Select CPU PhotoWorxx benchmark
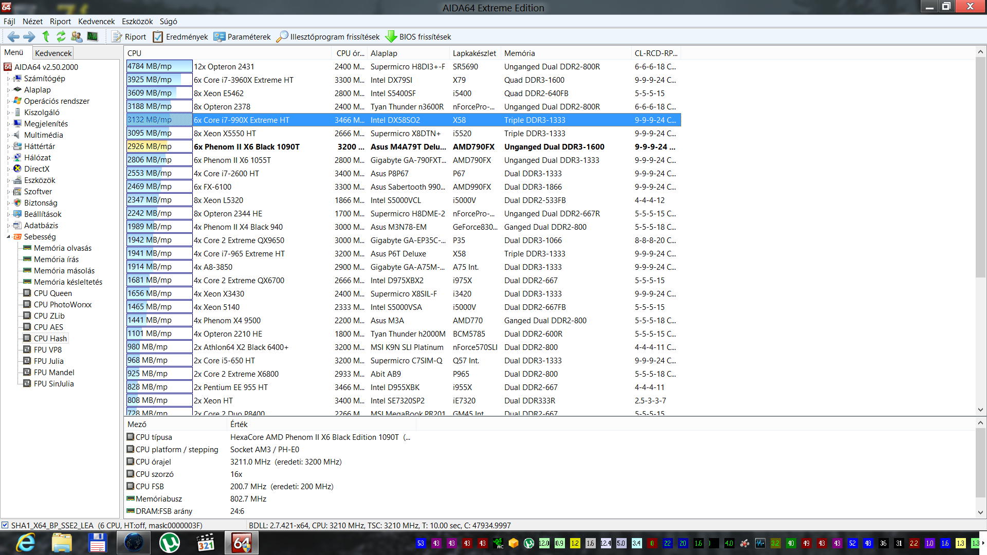 tap(63, 305)
